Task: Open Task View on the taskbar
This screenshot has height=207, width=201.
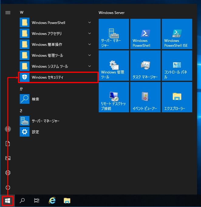Action: [x=36, y=200]
